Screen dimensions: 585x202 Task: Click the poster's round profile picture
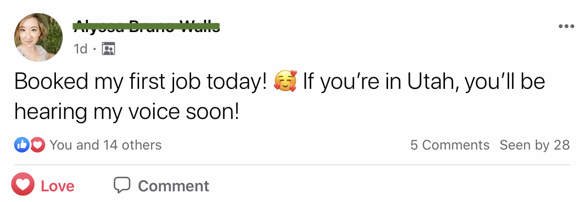click(x=38, y=37)
